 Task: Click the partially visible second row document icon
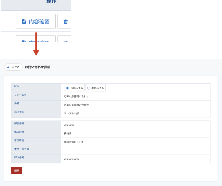pos(24,41)
